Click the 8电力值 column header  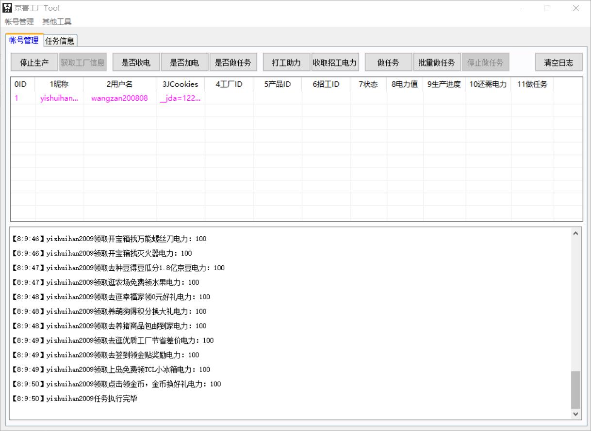coord(405,84)
